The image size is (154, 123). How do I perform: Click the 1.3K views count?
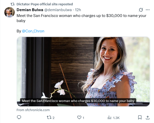tap(116, 118)
